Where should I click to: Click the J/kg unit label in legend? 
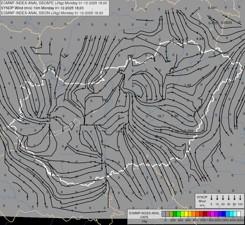144,221
